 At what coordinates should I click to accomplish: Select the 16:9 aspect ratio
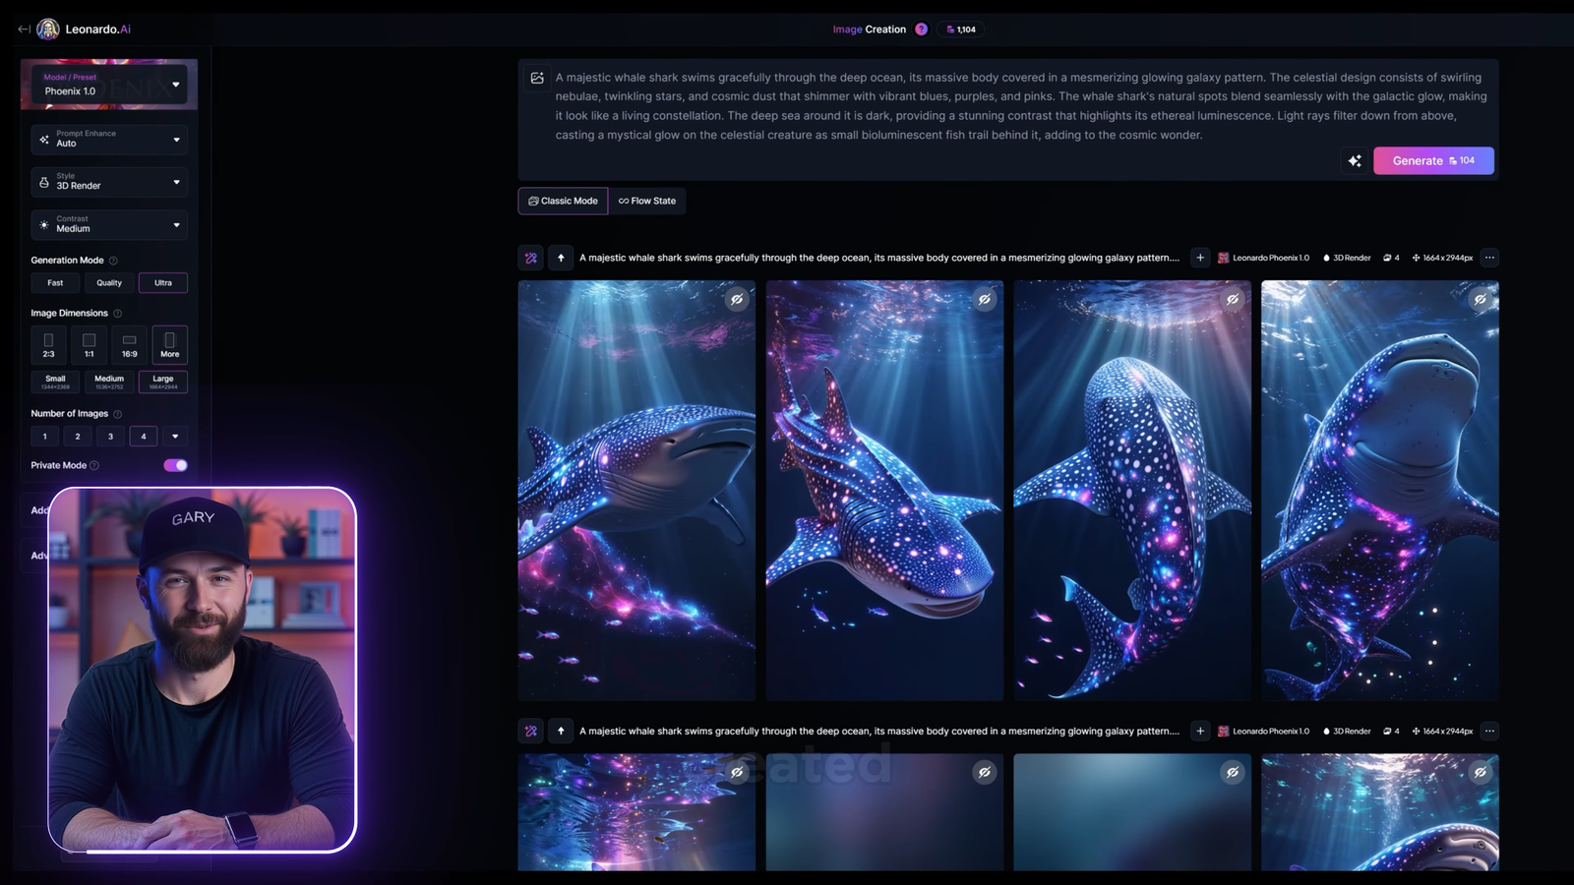click(129, 344)
